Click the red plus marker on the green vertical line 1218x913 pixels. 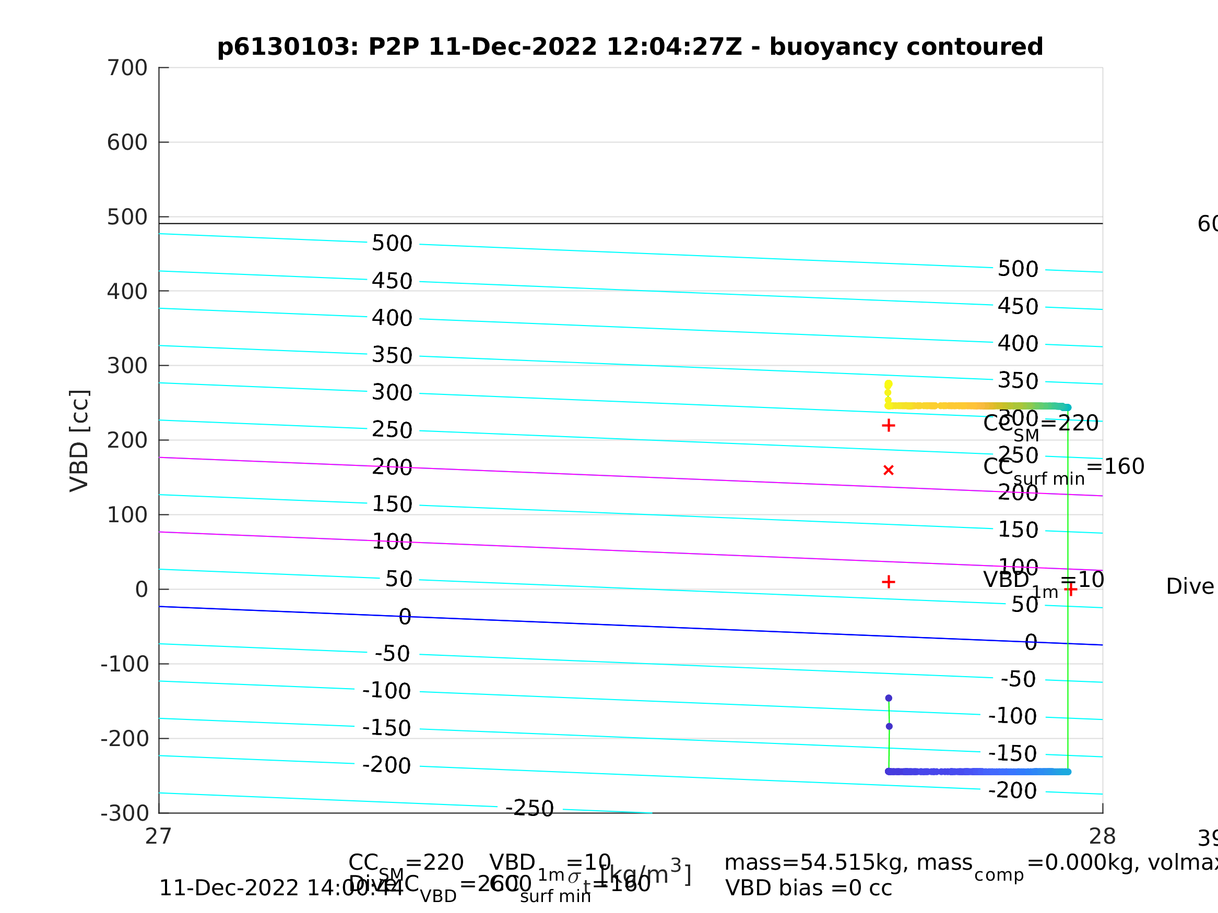tap(1070, 590)
